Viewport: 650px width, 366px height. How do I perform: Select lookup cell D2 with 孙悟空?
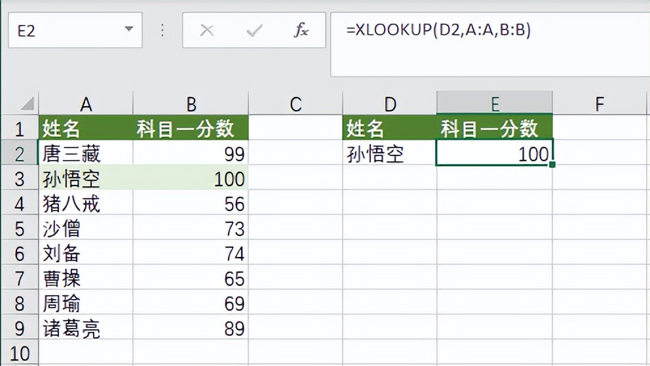(x=390, y=153)
